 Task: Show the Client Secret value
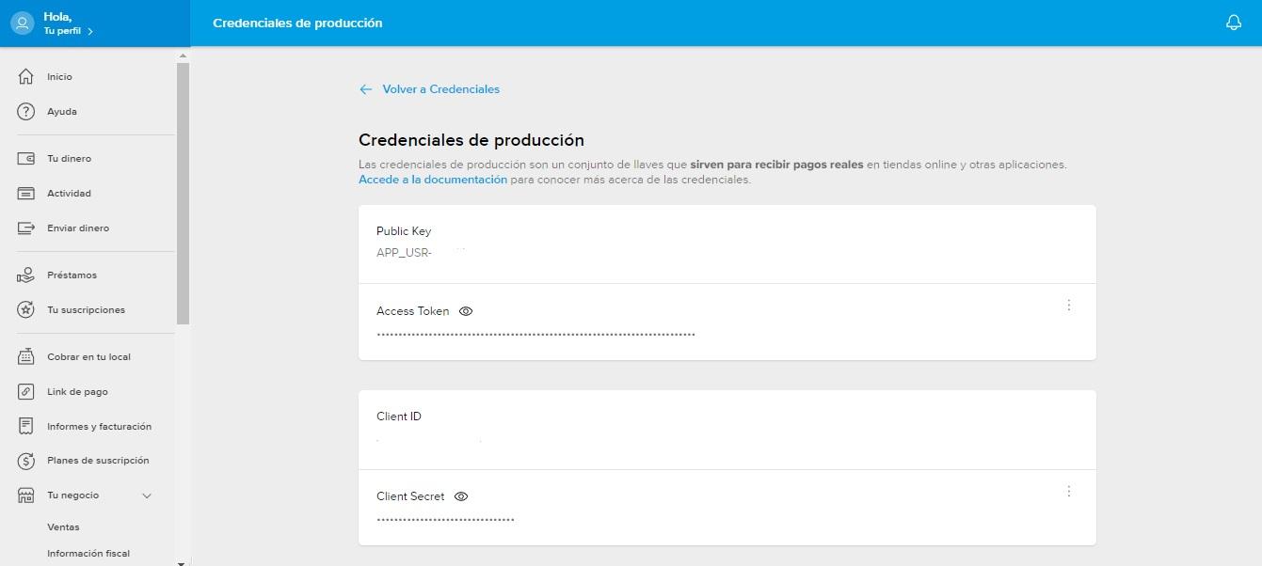tap(460, 495)
